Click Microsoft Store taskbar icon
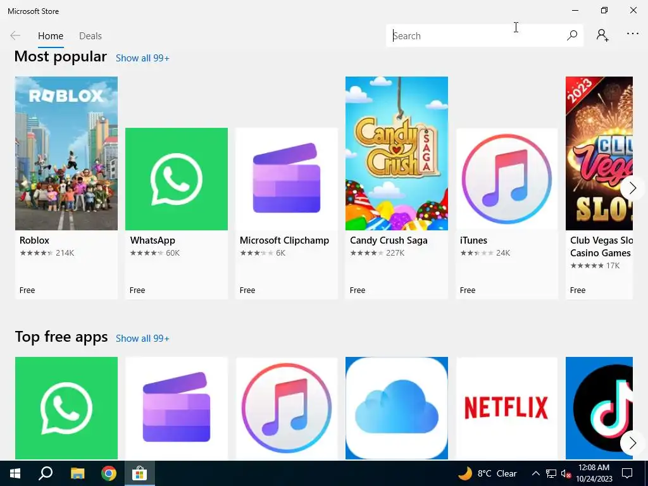The image size is (648, 486). pyautogui.click(x=140, y=473)
